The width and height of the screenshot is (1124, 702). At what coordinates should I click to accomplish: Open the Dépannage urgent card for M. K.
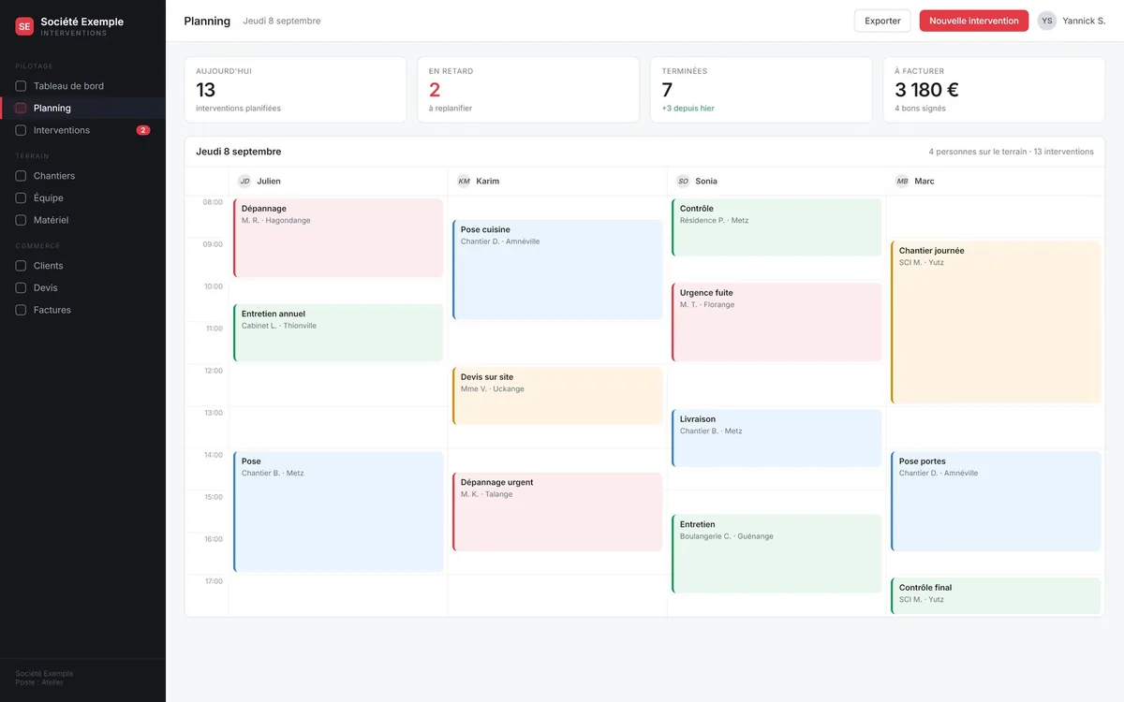click(x=557, y=512)
